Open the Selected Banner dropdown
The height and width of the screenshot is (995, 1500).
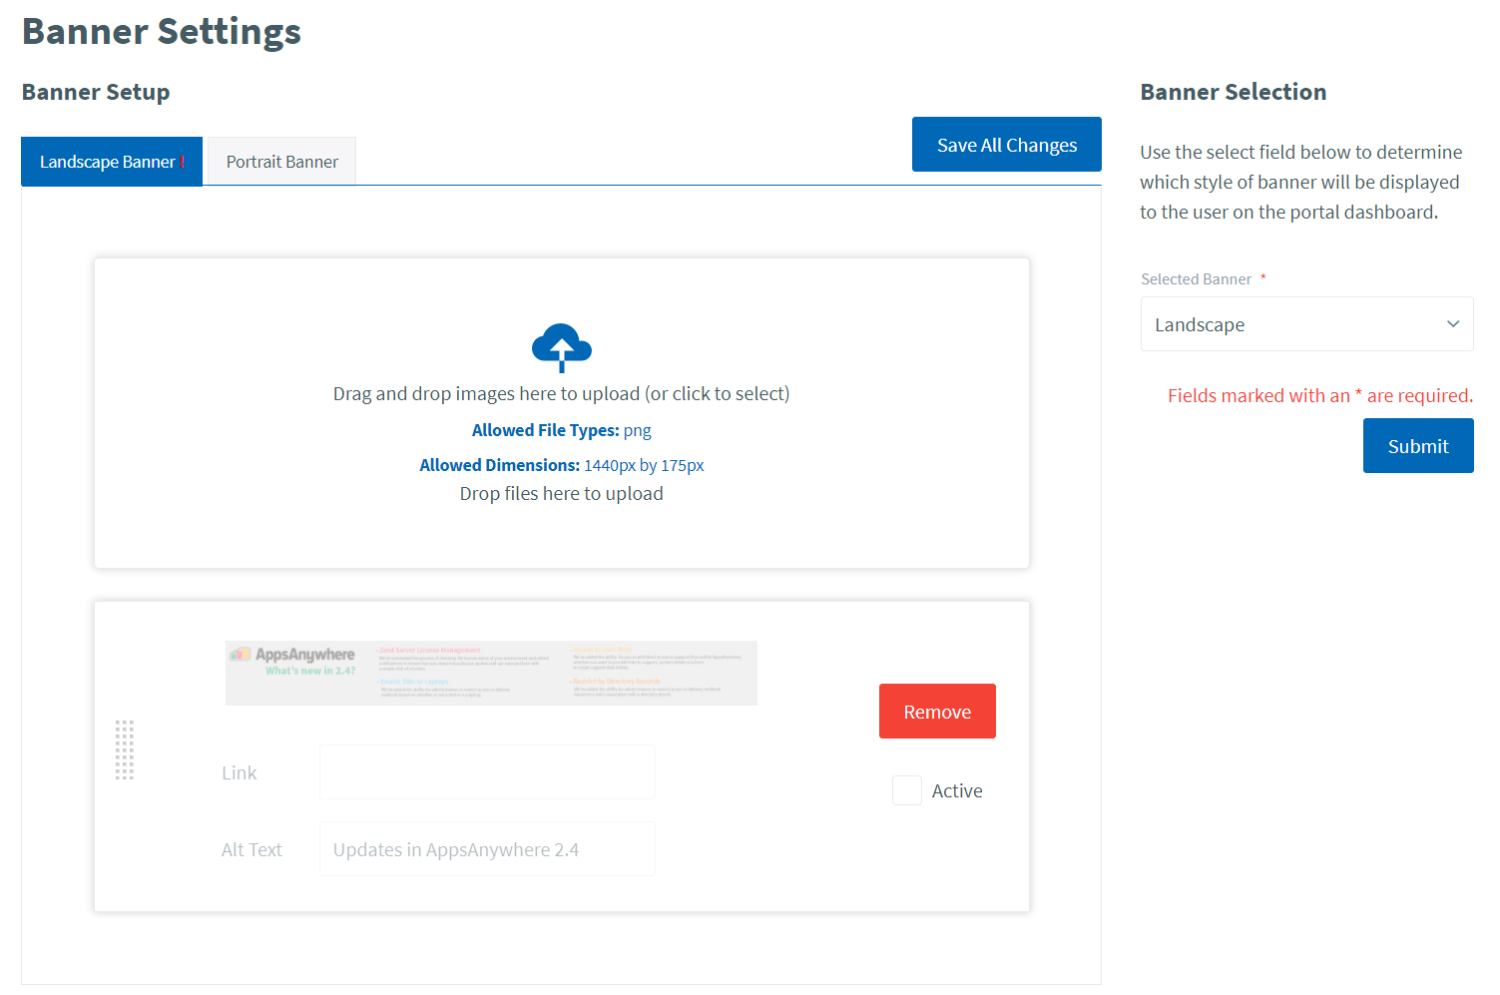pos(1305,324)
